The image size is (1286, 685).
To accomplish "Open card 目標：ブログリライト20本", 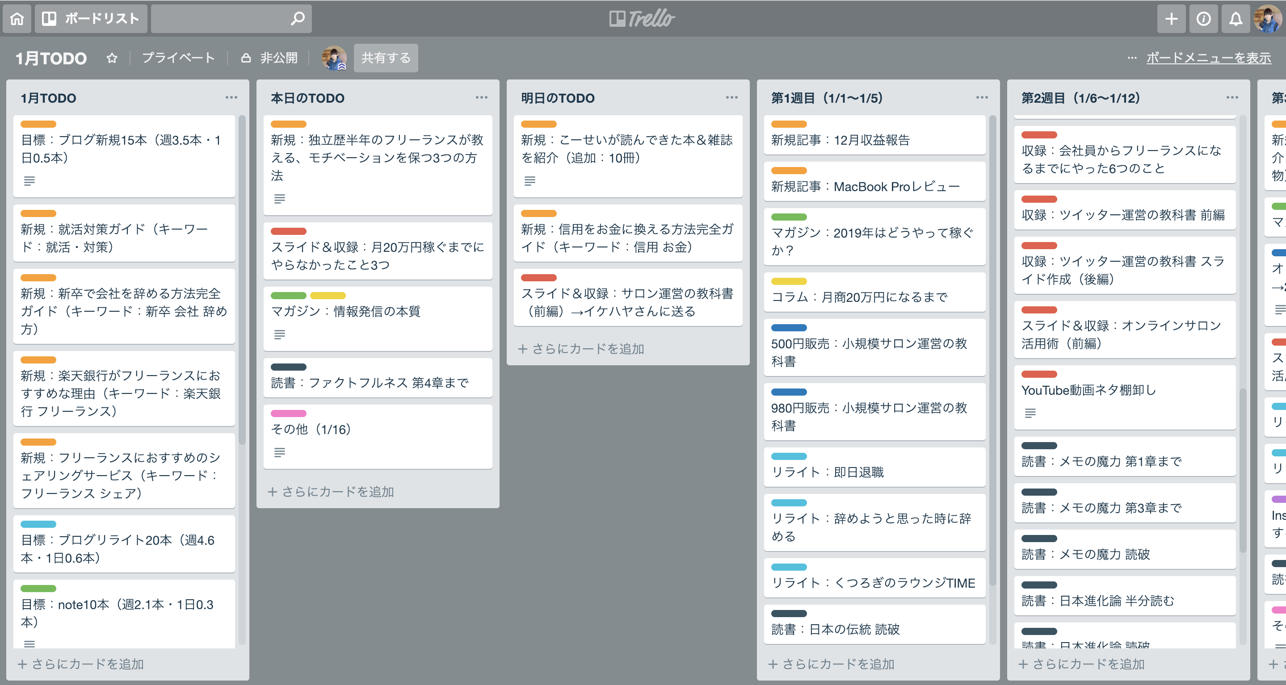I will pyautogui.click(x=124, y=544).
